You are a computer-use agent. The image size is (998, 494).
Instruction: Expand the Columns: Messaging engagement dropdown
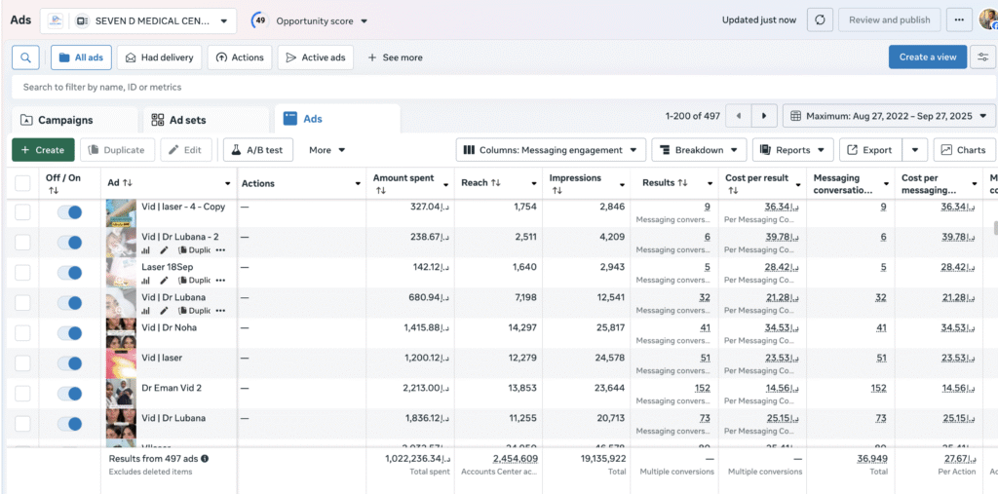[x=551, y=150]
